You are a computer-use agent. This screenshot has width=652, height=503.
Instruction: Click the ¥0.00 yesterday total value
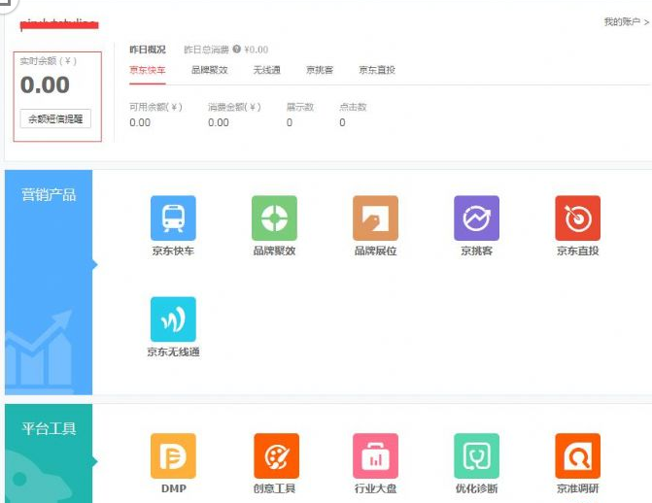257,50
